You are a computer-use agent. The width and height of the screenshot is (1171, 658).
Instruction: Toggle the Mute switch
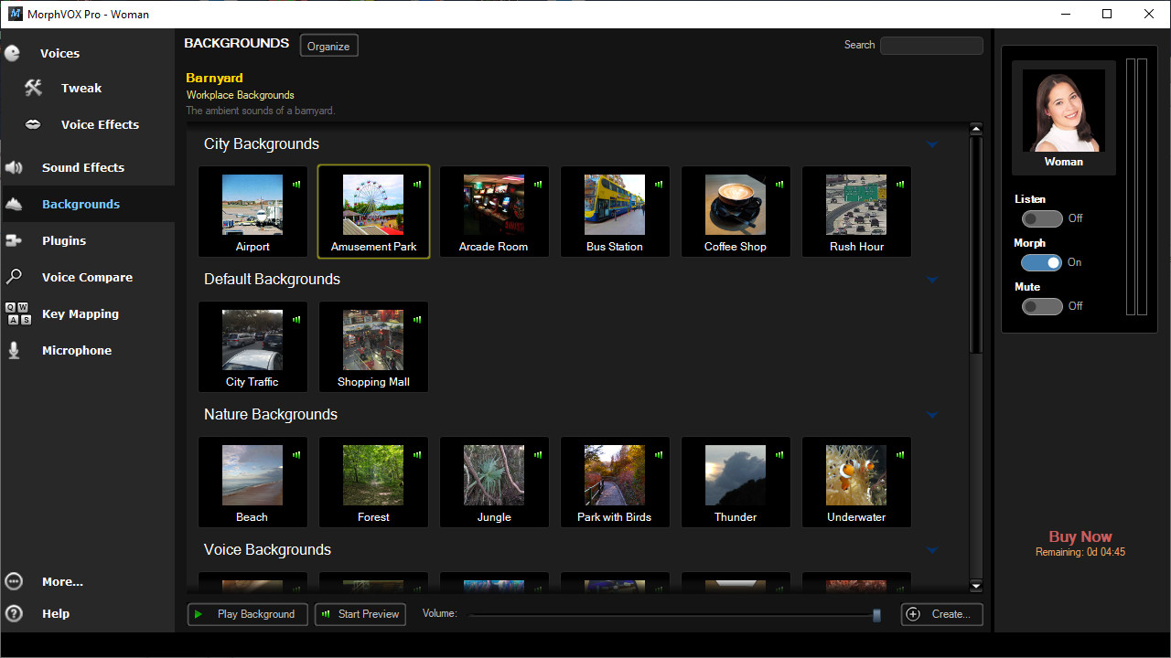tap(1042, 306)
